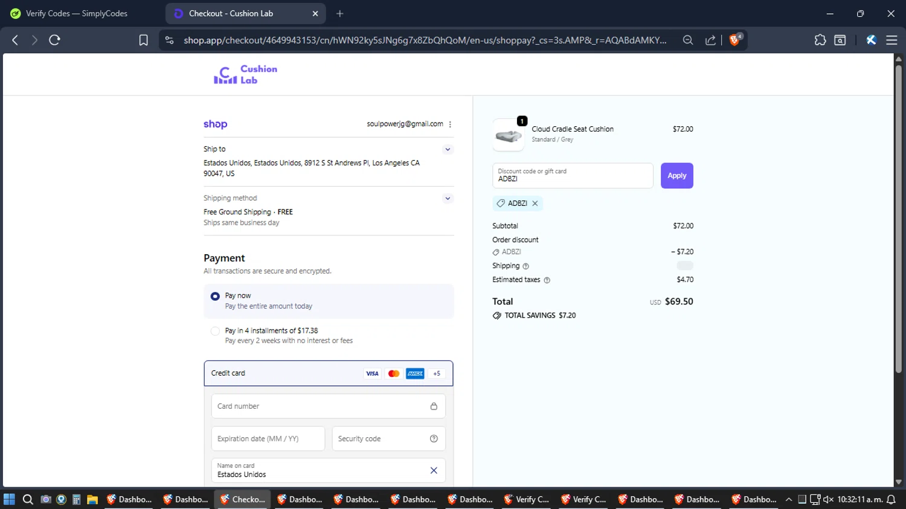Open the Calculator taskbar icon
The image size is (906, 509).
(x=76, y=499)
